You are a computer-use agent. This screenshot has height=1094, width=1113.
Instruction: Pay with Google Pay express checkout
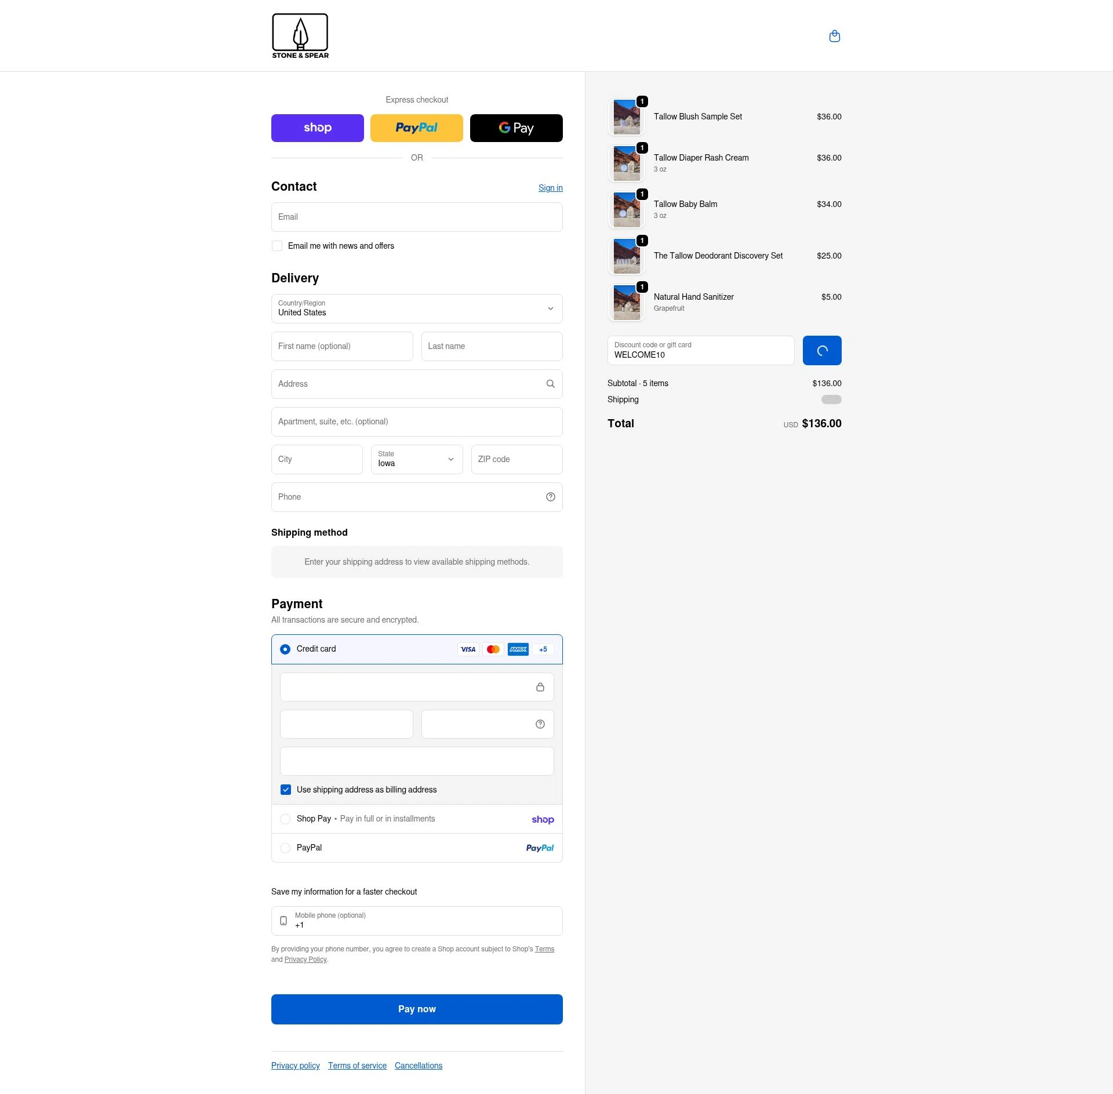point(515,128)
